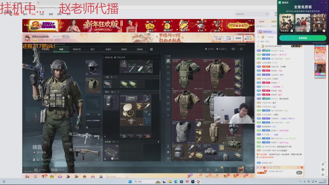Select the warehouse home category icon
The image size is (329, 185).
pos(168,61)
